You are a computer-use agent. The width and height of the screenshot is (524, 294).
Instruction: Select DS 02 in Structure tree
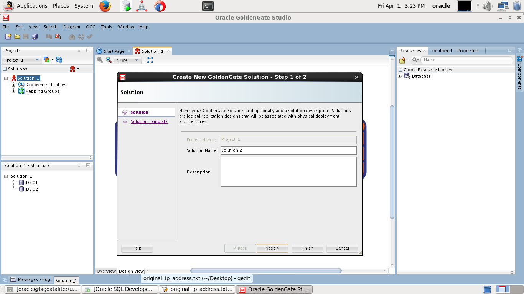tap(32, 189)
